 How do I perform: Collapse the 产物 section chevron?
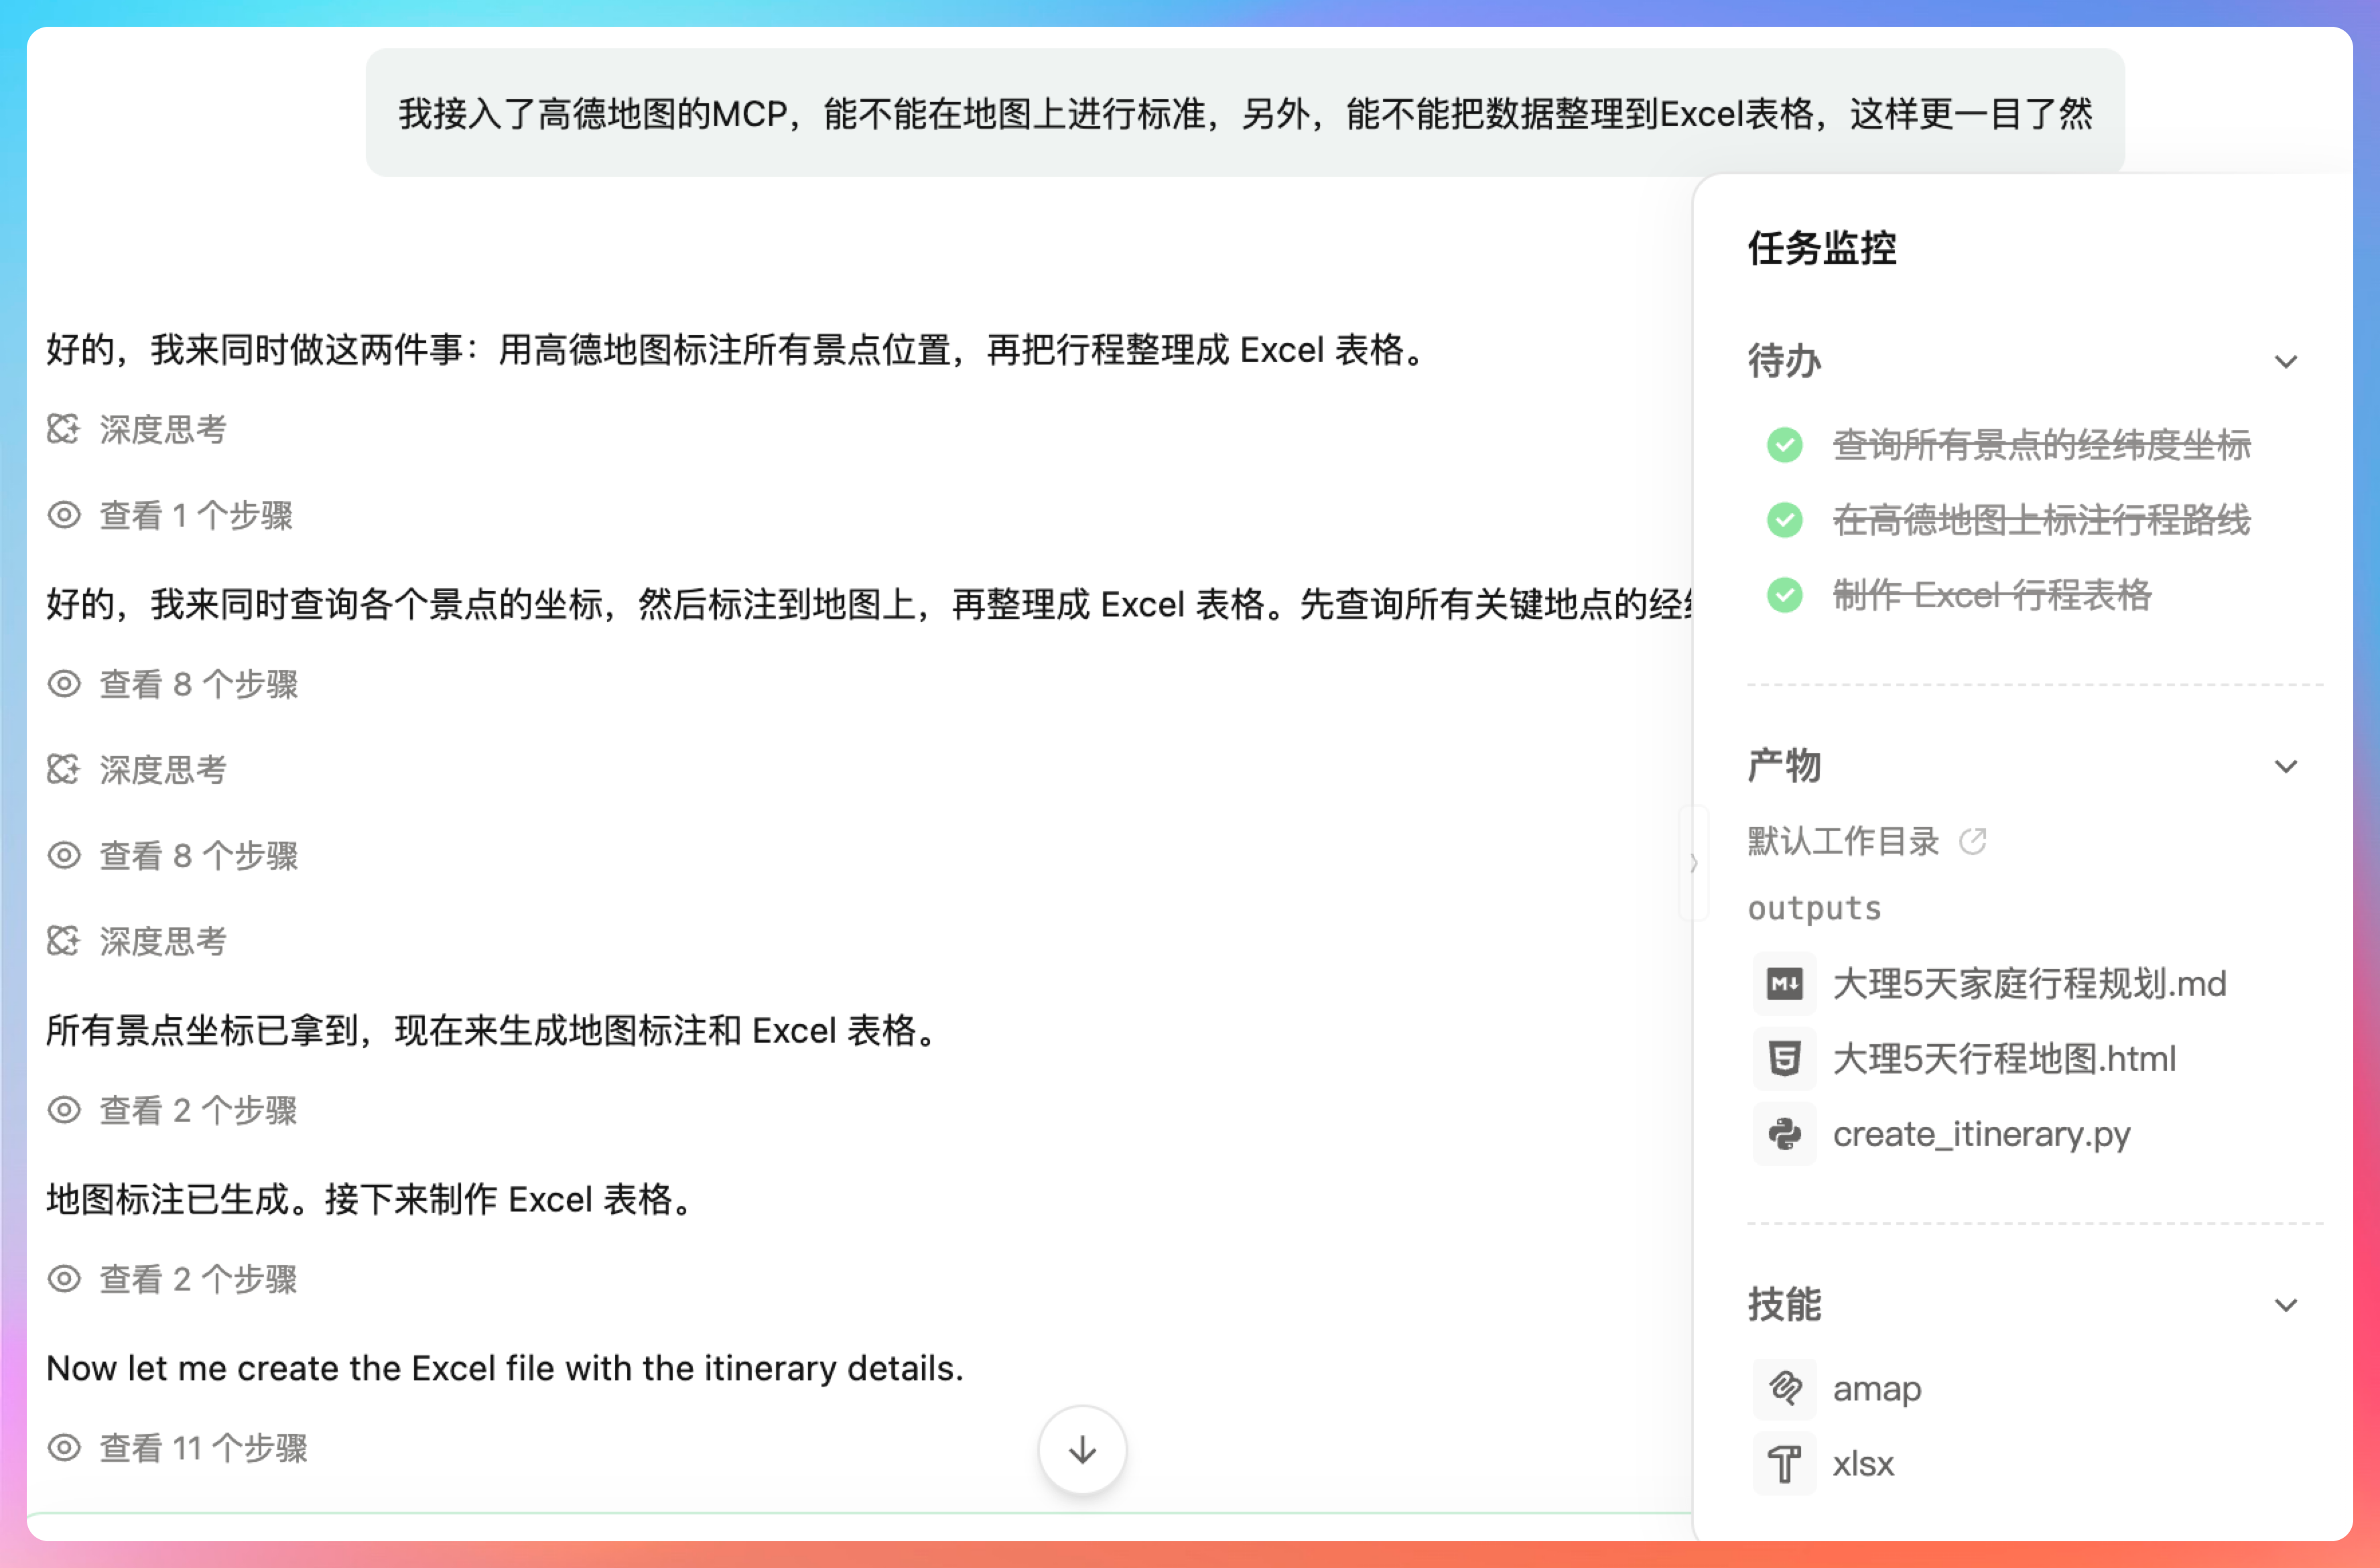2285,767
